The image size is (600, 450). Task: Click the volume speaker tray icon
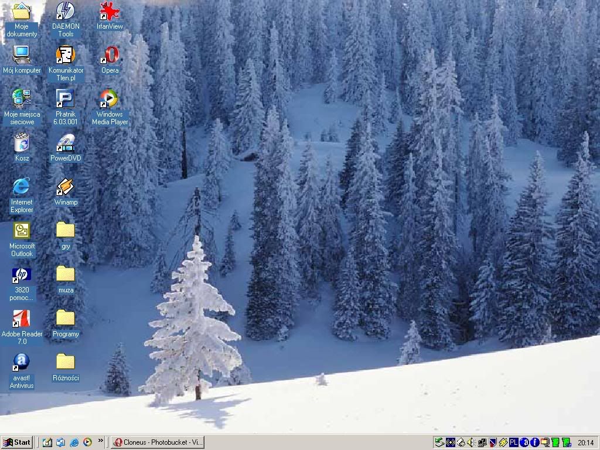471,442
